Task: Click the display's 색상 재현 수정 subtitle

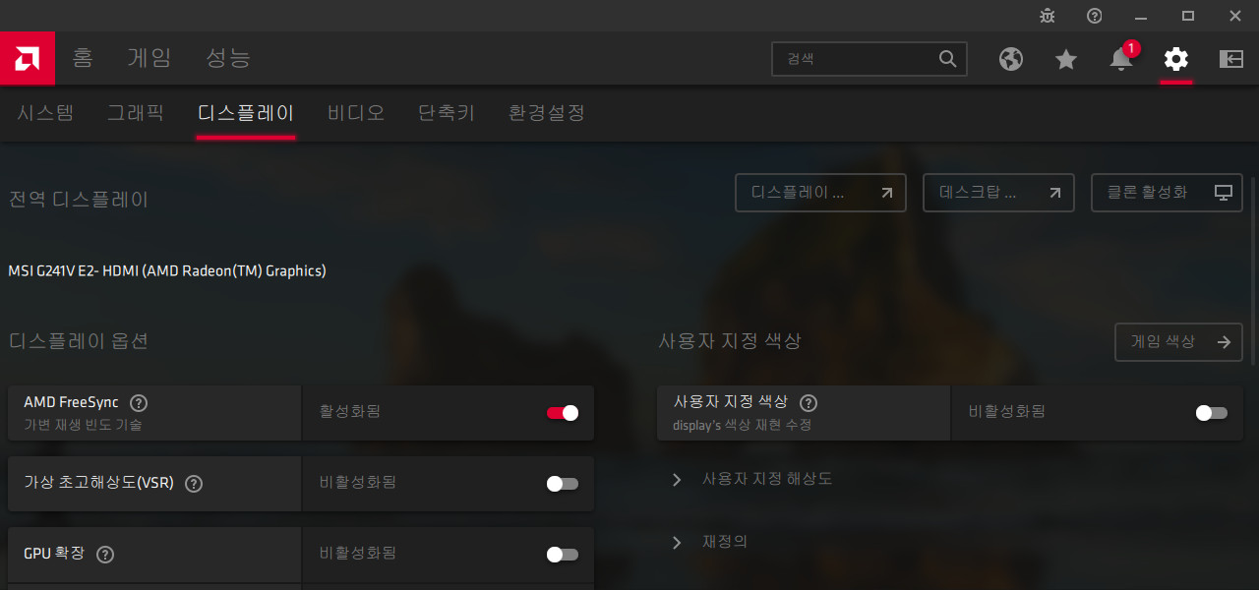Action: pyautogui.click(x=742, y=425)
